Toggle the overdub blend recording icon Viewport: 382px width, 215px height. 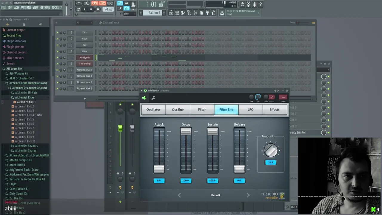102,3
